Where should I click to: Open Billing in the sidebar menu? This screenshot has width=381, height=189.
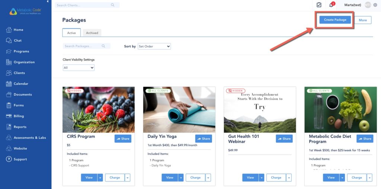[x=19, y=116]
